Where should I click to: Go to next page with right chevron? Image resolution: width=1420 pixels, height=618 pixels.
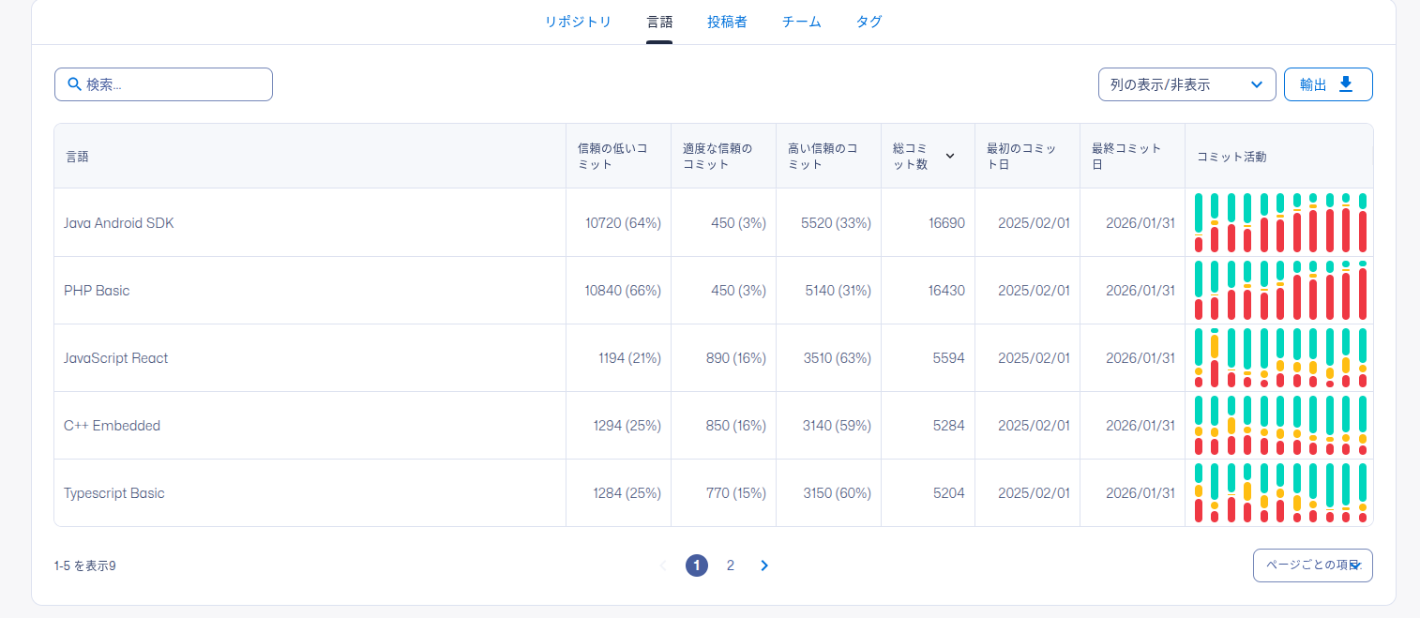(764, 565)
